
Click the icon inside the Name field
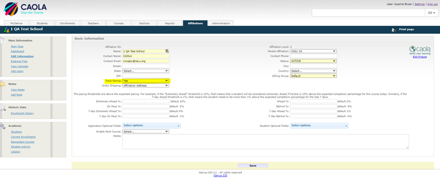(x=167, y=51)
